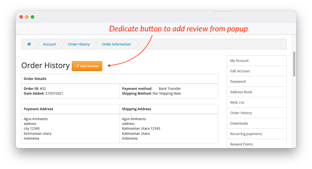
Task: Open Password sidebar link
Action: (238, 81)
